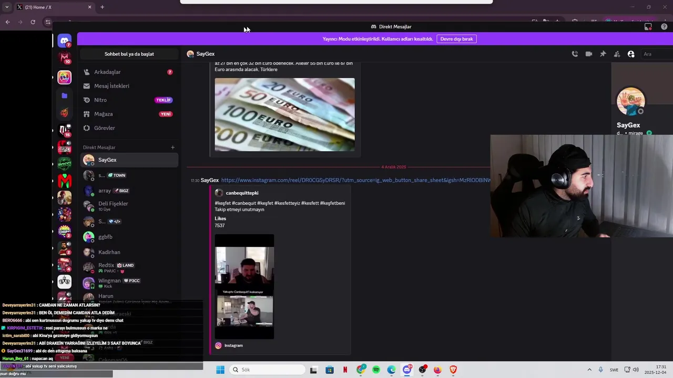This screenshot has height=378, width=673.
Task: Go back in the browser window
Action: pos(7,22)
